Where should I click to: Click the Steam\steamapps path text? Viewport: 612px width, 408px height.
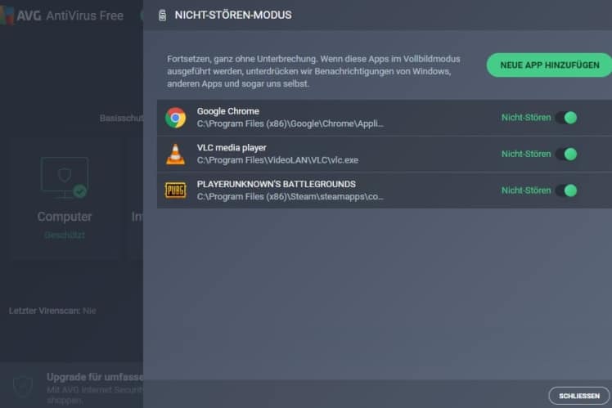(x=290, y=196)
